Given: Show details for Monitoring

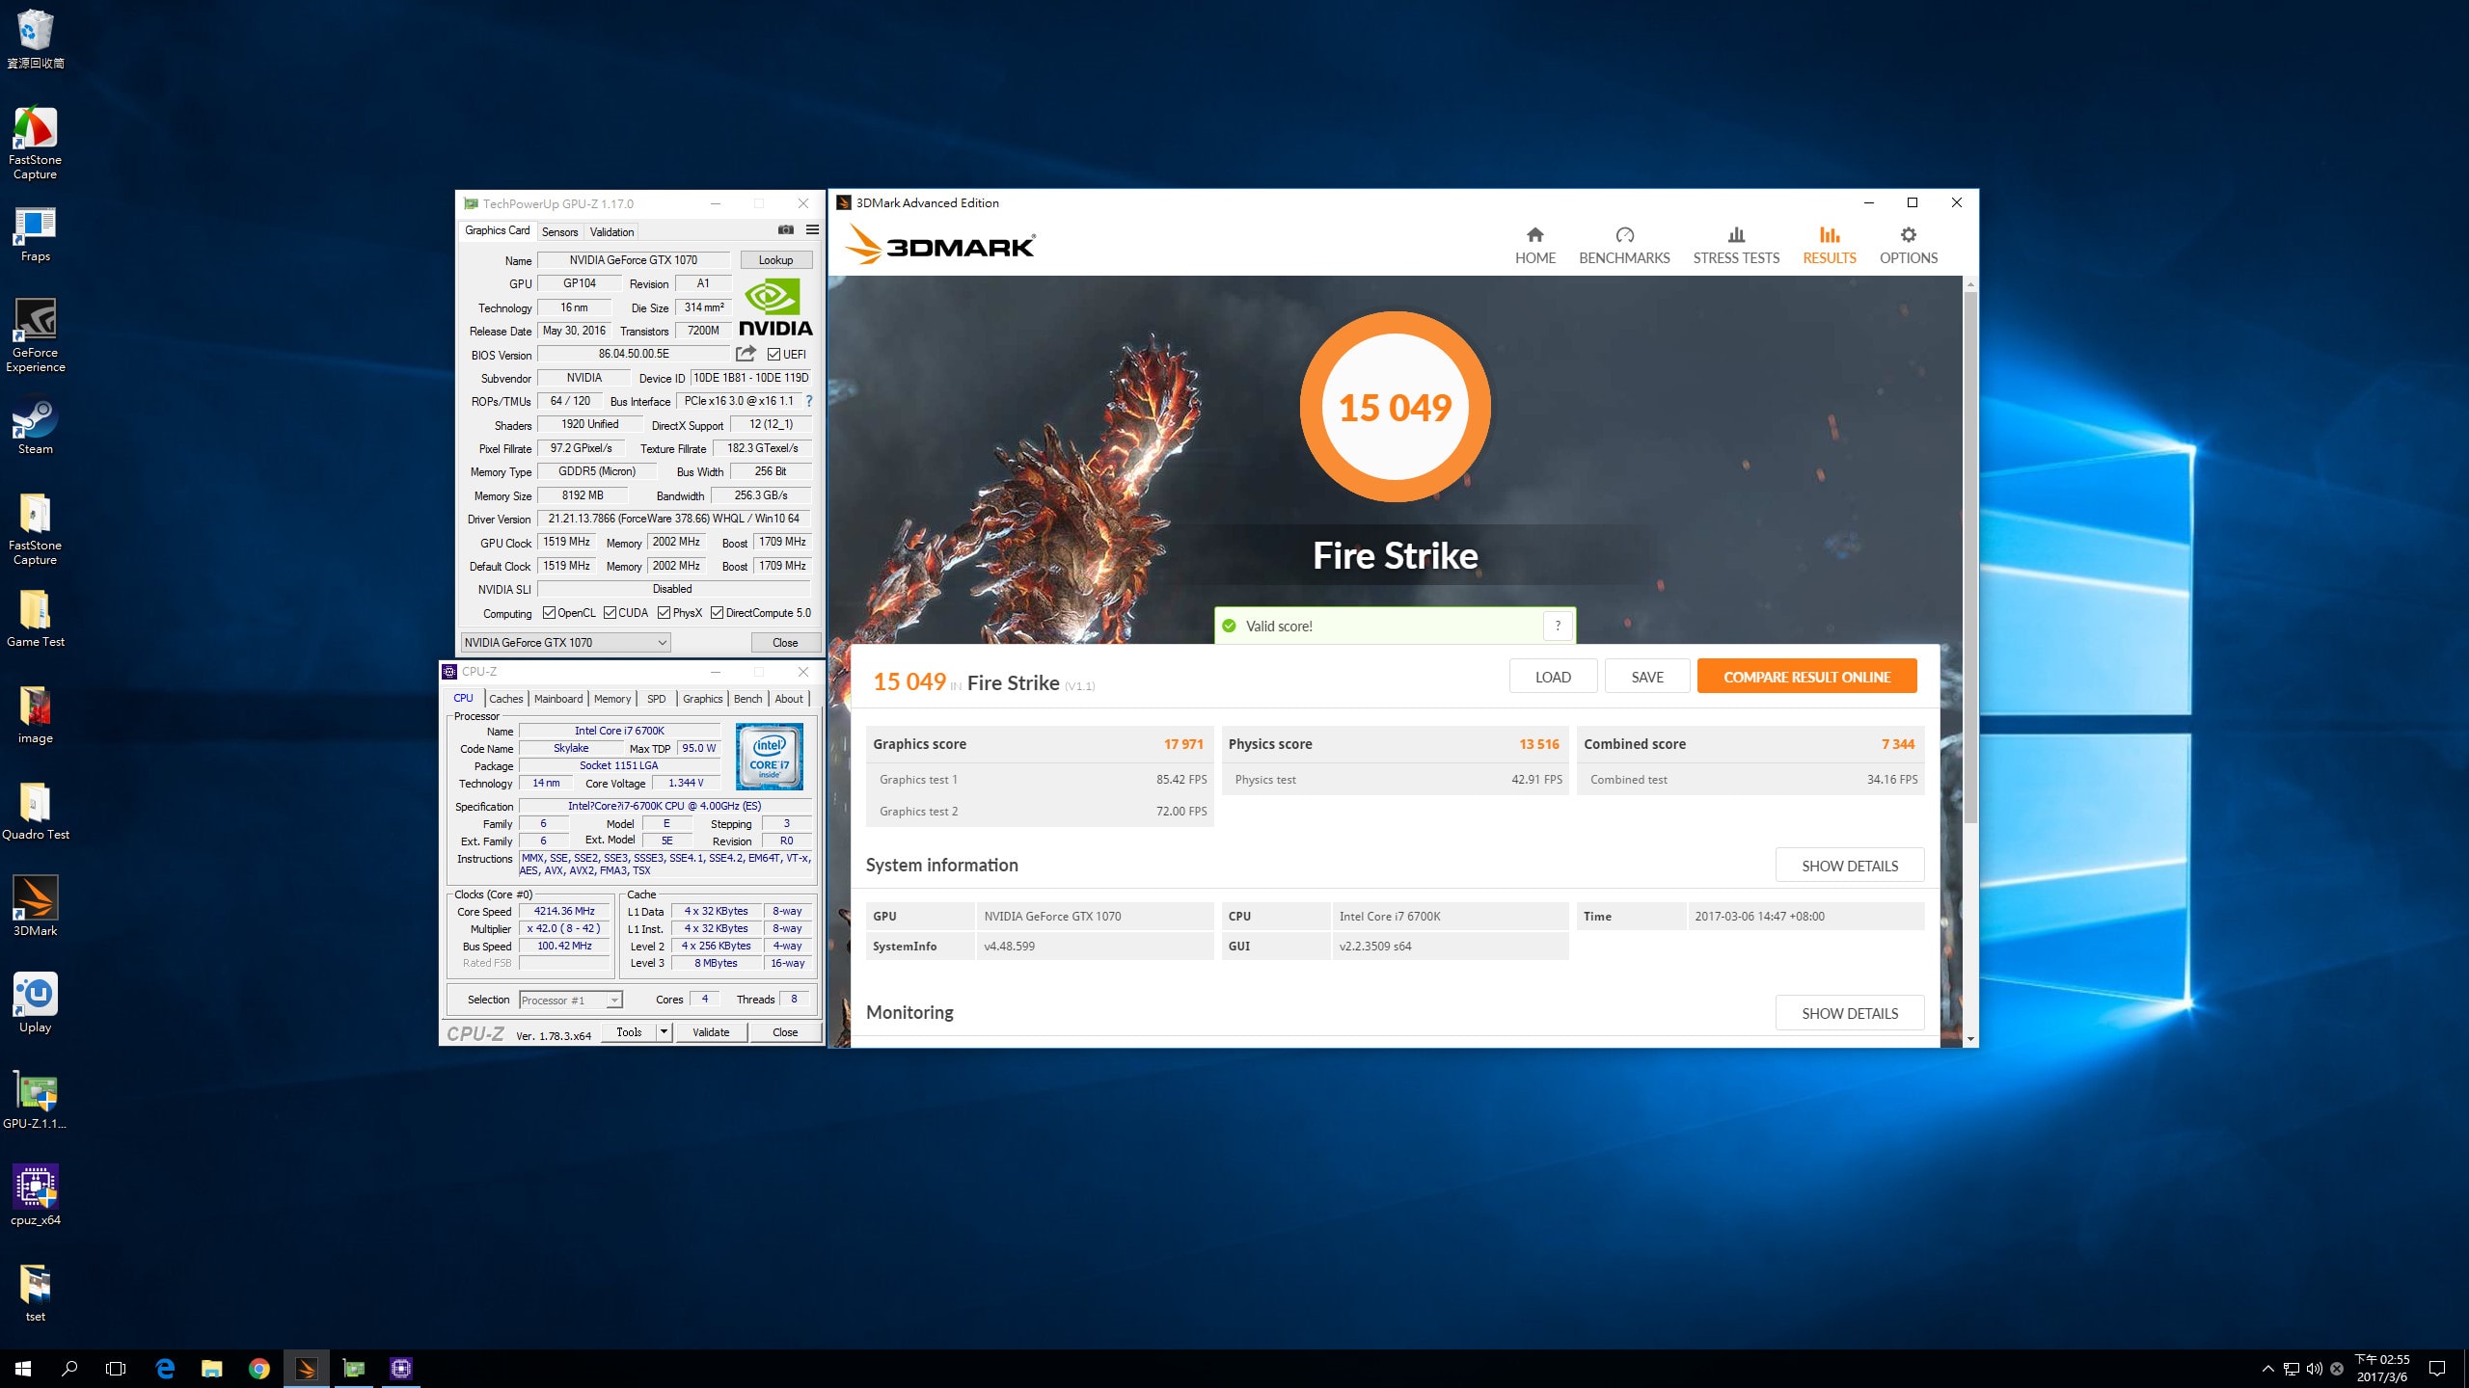Looking at the screenshot, I should pyautogui.click(x=1850, y=1013).
